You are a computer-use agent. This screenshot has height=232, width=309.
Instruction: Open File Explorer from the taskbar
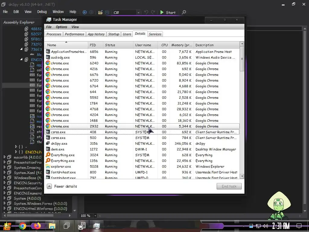(52, 226)
